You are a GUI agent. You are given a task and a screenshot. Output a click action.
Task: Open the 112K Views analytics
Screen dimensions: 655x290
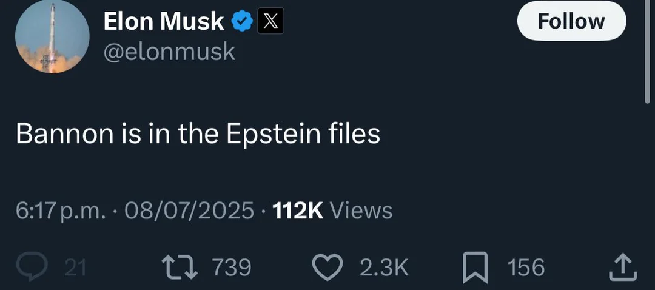[332, 211]
